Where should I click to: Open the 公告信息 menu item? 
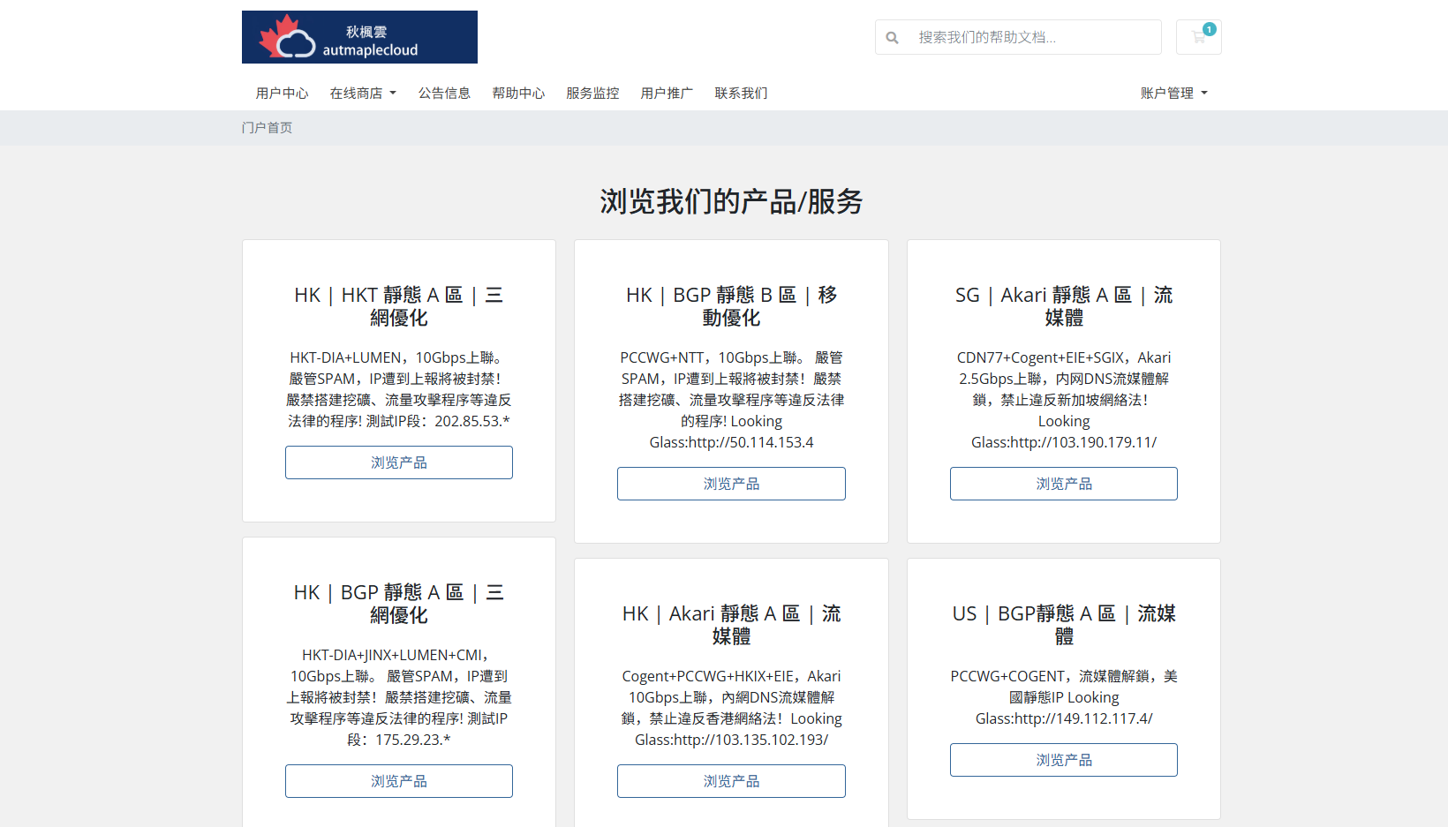[x=444, y=94]
